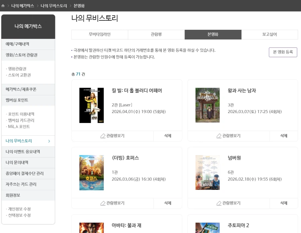Delete the 넘버원 record

tap(284, 203)
